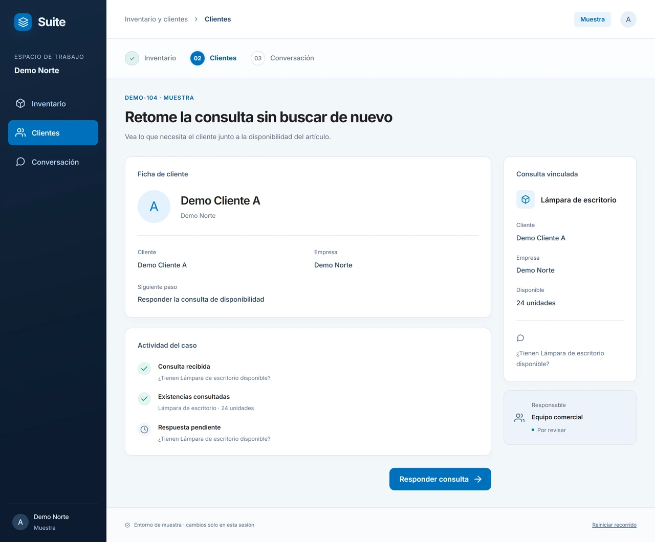Click the 03 step badge for Conversación
This screenshot has width=655, height=542.
click(x=258, y=58)
